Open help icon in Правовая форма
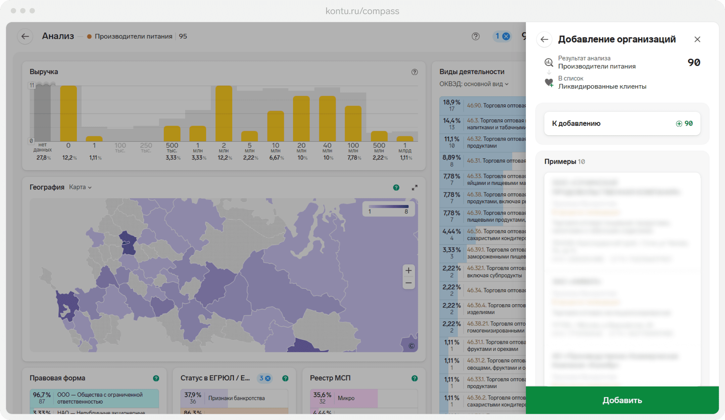The width and height of the screenshot is (725, 420). [x=156, y=378]
